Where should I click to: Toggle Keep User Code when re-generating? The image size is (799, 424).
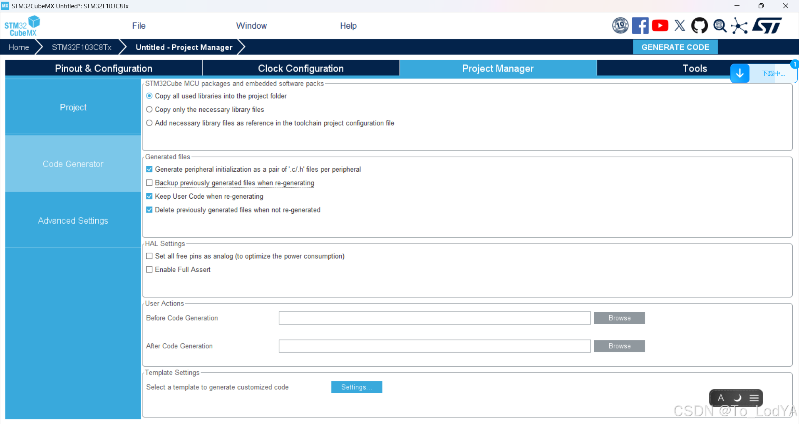149,196
